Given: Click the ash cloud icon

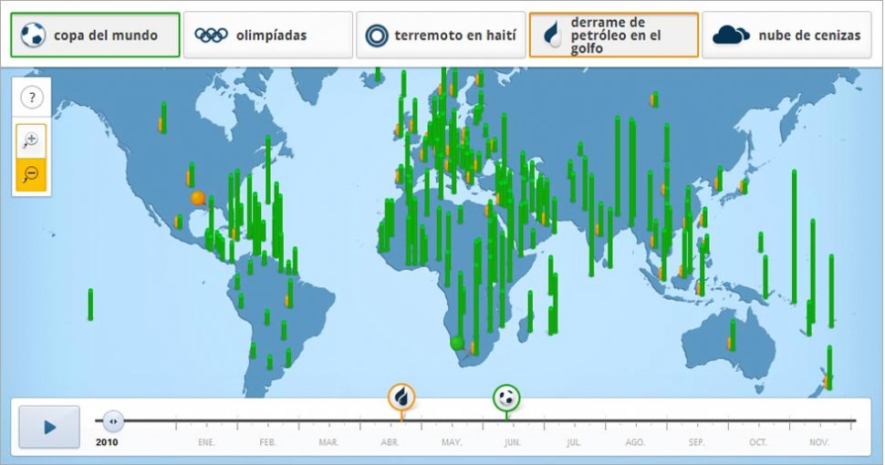Looking at the screenshot, I should click(x=731, y=36).
